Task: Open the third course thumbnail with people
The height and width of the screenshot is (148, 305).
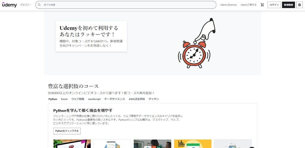Action: [152, 144]
